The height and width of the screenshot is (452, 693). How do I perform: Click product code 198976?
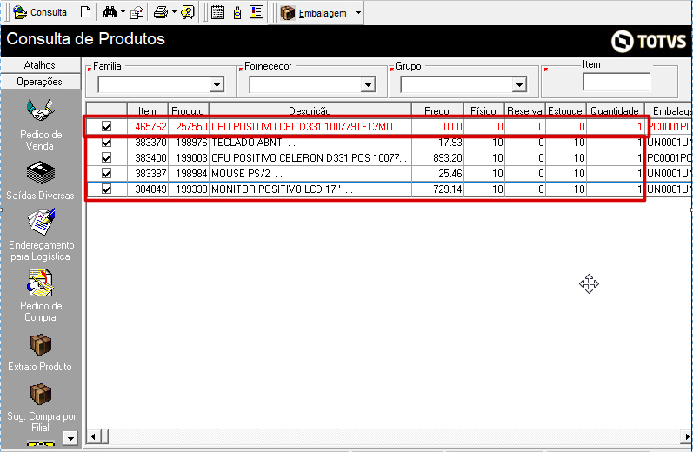[191, 143]
